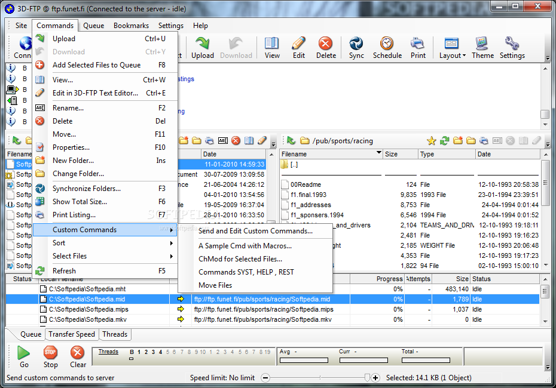This screenshot has width=556, height=388.
Task: Open Settings wrench toolbar icon
Action: pos(512,48)
